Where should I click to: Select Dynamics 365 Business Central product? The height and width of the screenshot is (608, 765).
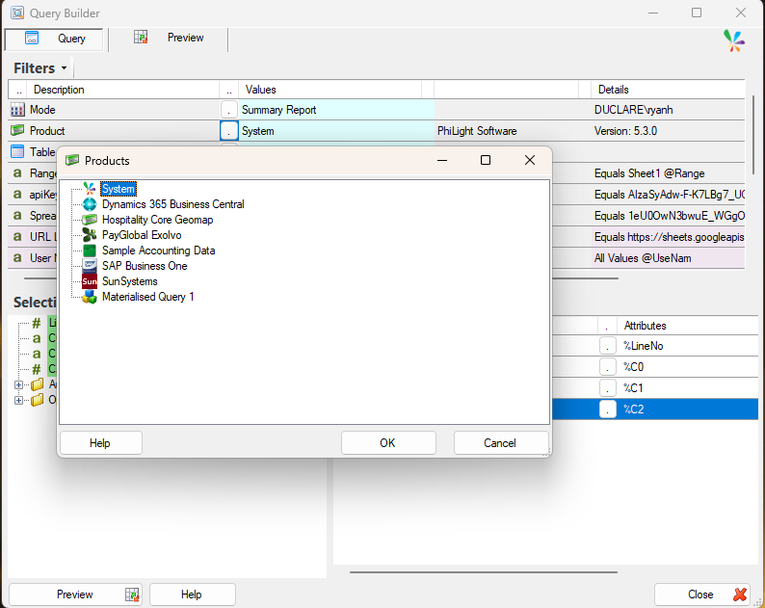172,204
